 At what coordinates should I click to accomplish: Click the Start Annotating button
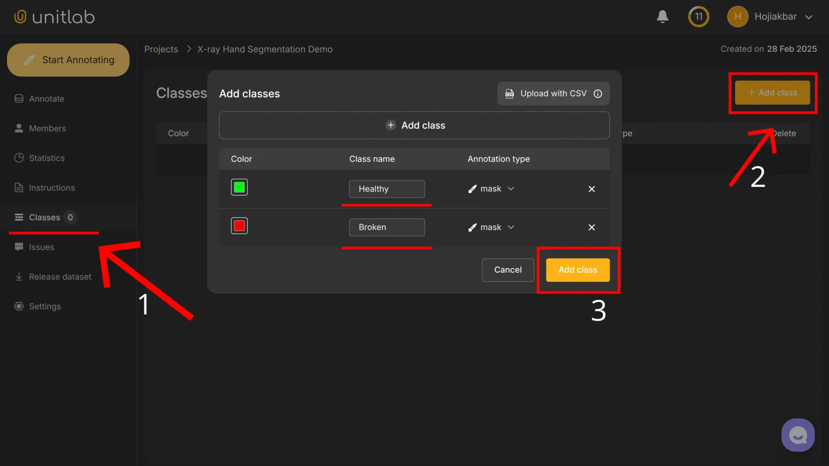coord(68,60)
